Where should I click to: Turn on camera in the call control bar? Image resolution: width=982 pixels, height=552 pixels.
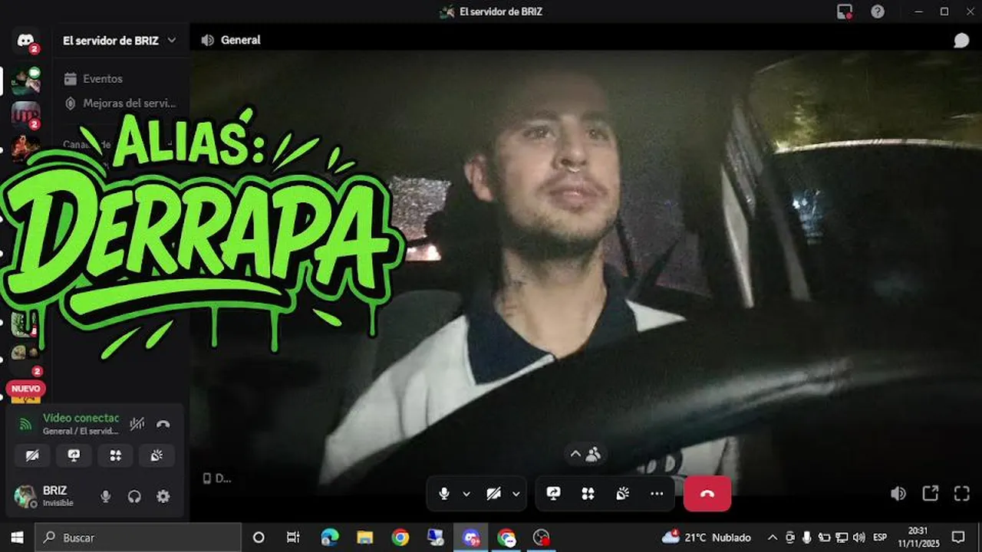click(494, 494)
